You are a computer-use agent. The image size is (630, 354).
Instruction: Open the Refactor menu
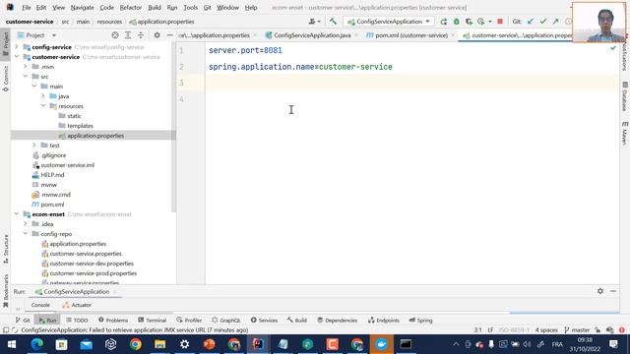pos(131,8)
